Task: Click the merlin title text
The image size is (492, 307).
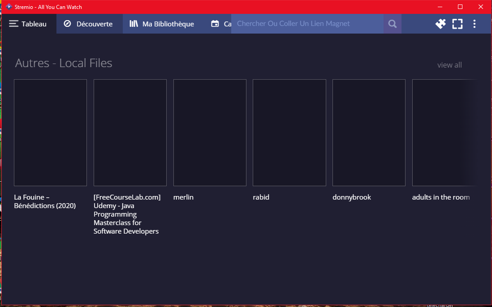Action: [x=183, y=197]
